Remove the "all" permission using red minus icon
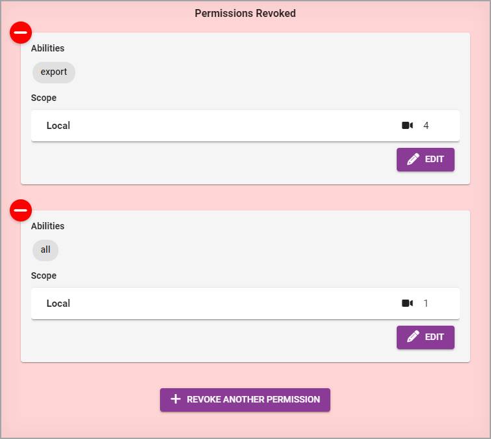 point(21,210)
